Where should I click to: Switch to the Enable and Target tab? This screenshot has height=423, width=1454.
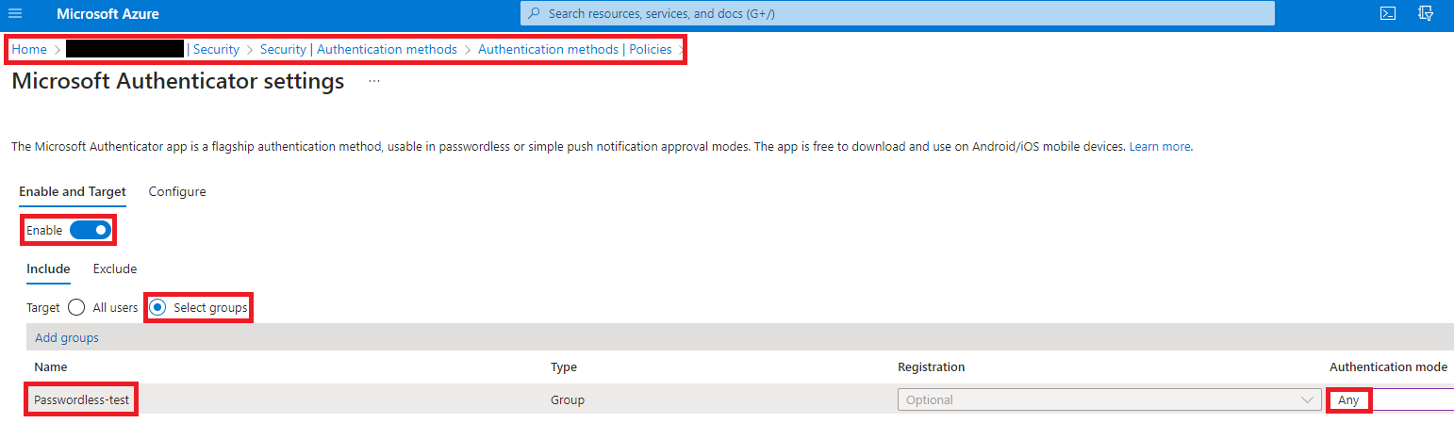pos(73,191)
